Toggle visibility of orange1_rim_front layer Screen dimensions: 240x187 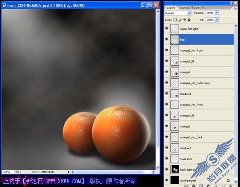coord(167,104)
